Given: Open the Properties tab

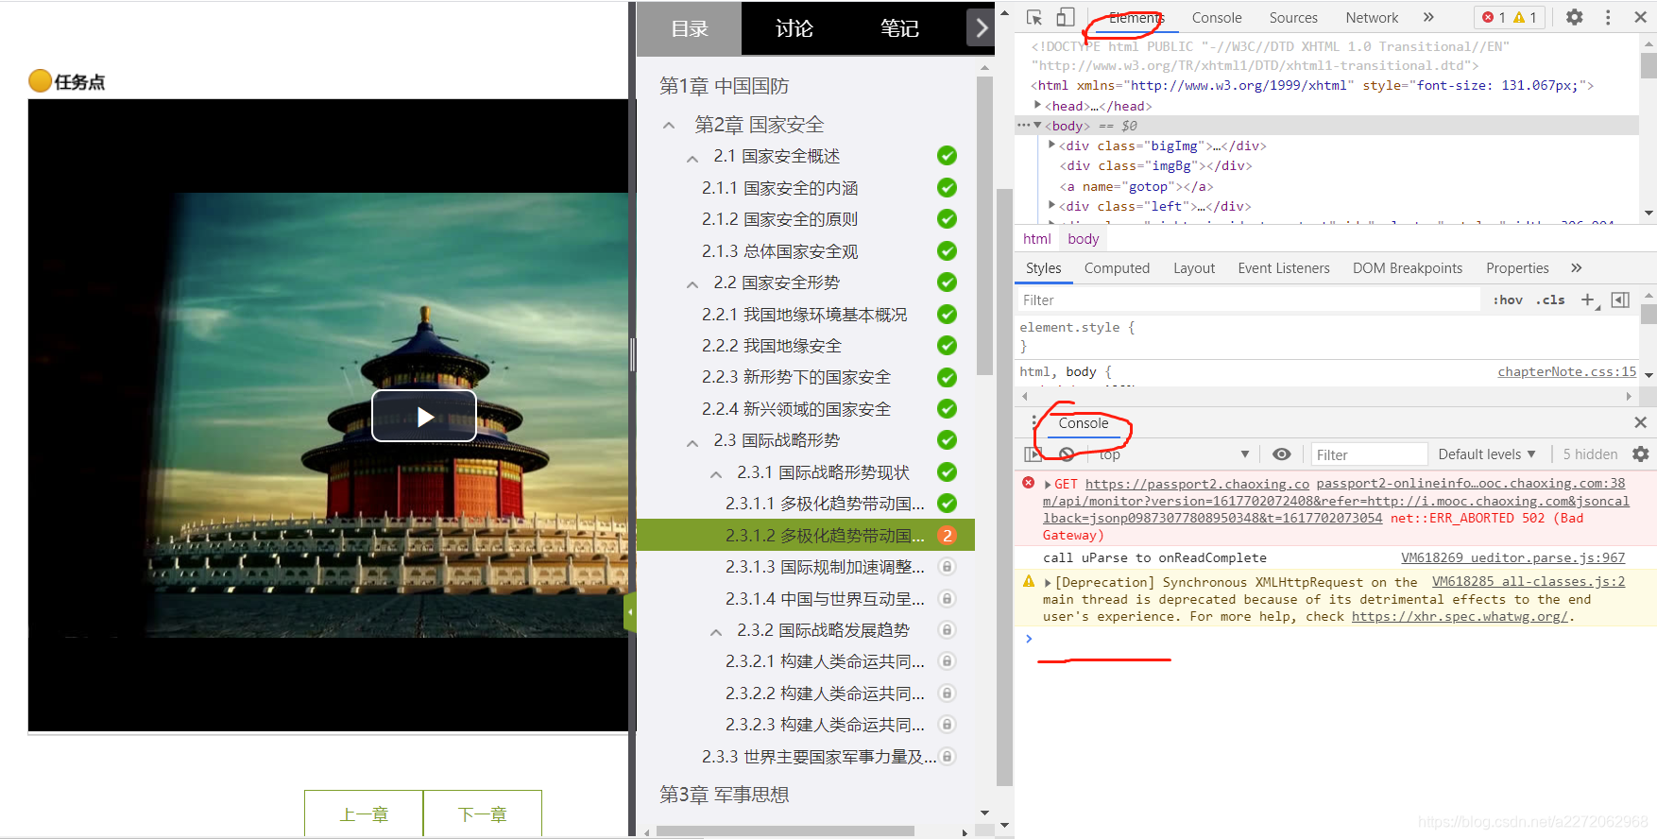Looking at the screenshot, I should (x=1517, y=268).
